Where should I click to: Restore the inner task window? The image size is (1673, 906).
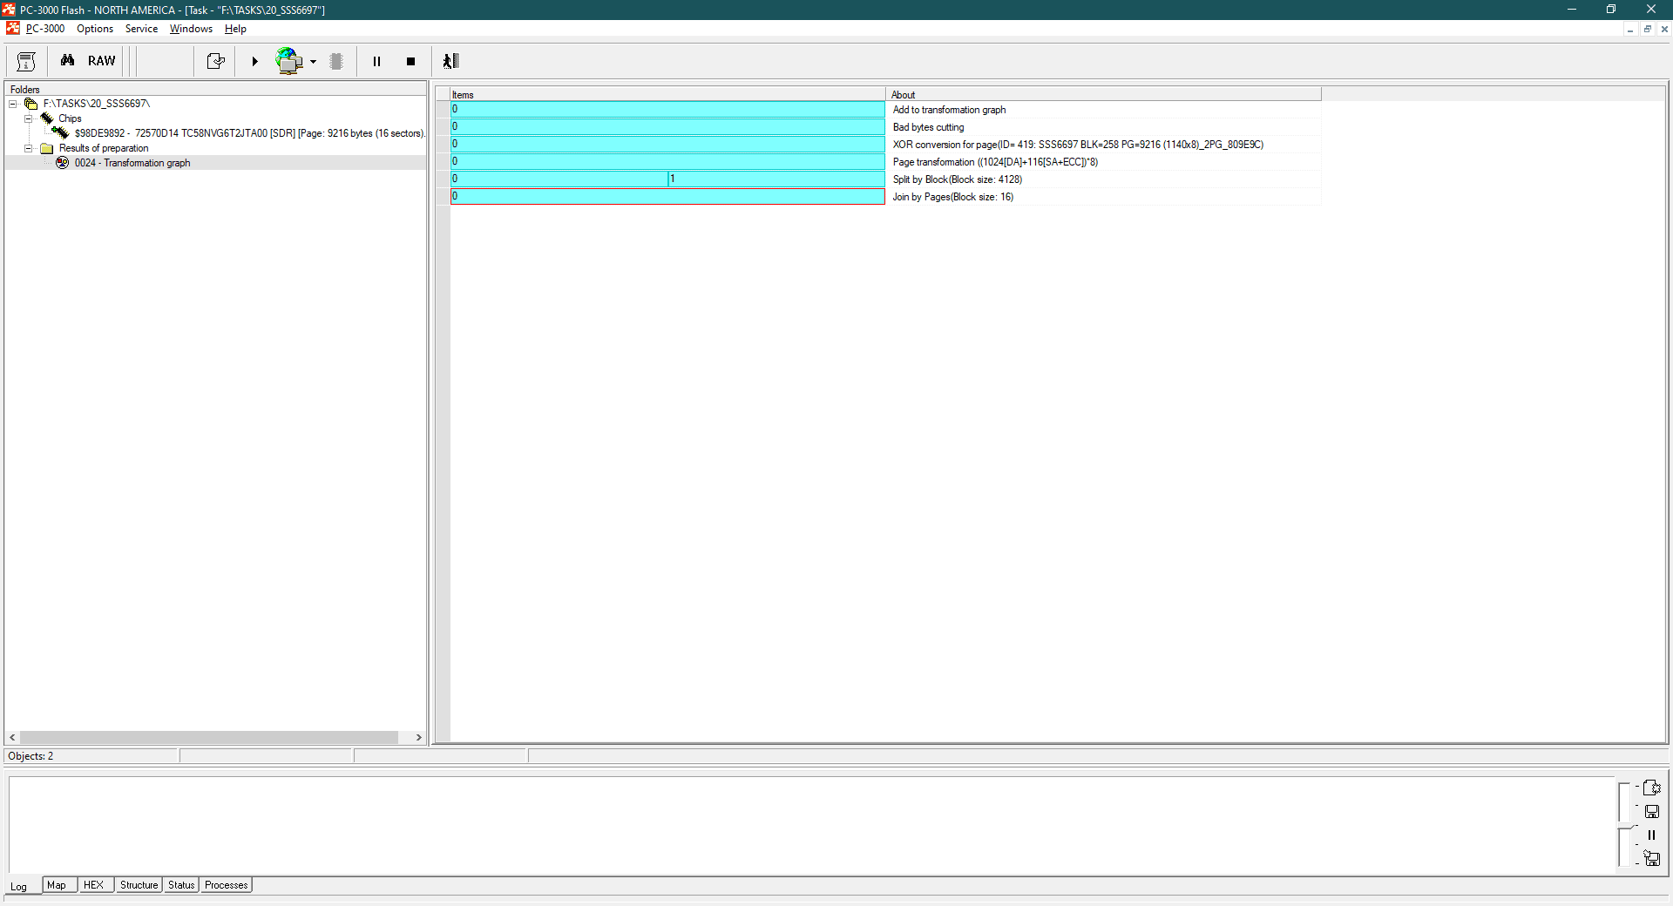1647,30
